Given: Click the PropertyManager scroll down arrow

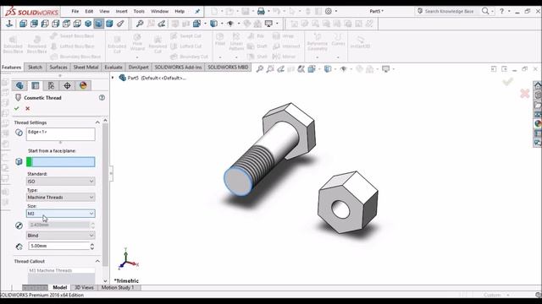Looking at the screenshot, I should coord(105,281).
